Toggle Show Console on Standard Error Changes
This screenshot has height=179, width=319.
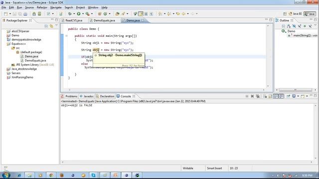pos(281,96)
